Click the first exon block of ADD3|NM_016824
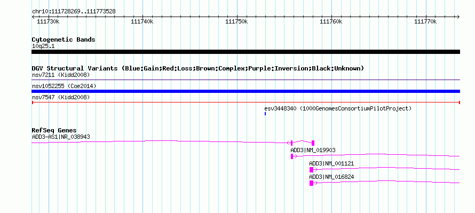Viewport: 475px width, 213px height. [x=311, y=183]
